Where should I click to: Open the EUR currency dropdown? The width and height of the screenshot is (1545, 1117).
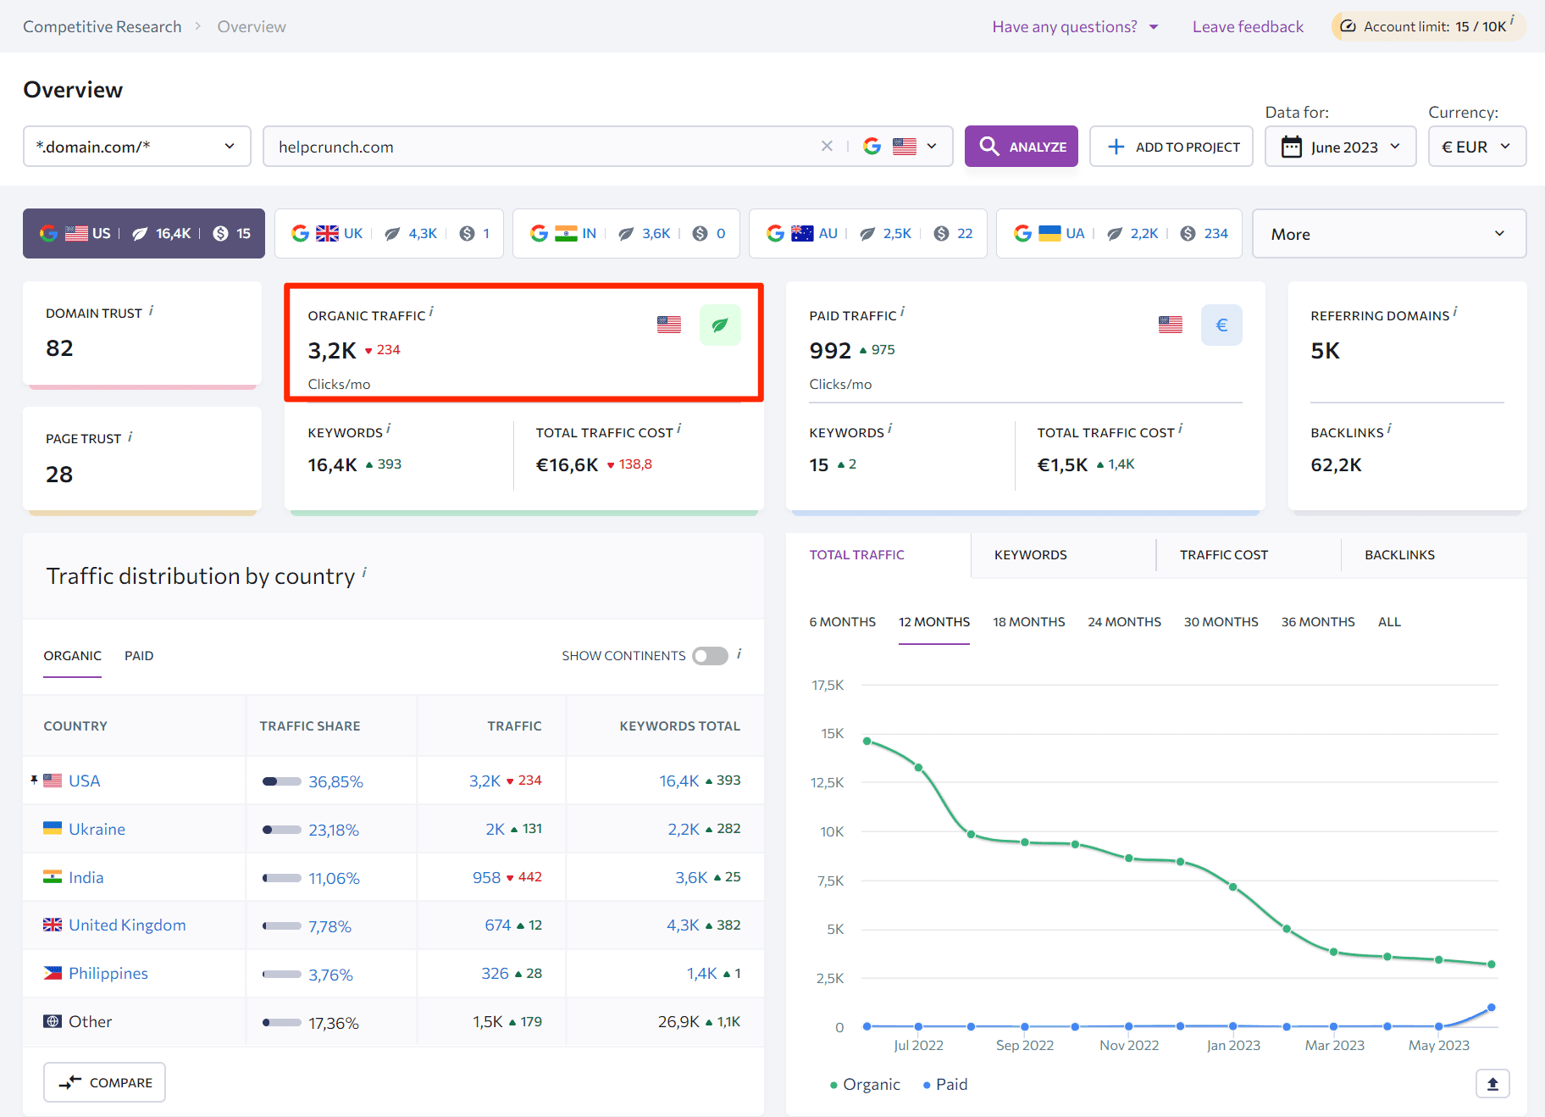(1477, 147)
